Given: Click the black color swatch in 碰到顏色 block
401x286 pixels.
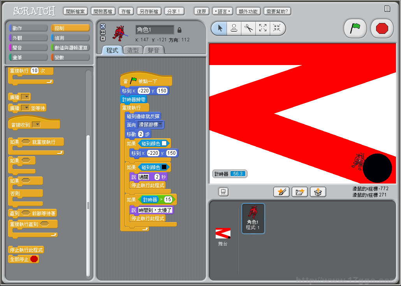Looking at the screenshot, I should click(164, 167).
